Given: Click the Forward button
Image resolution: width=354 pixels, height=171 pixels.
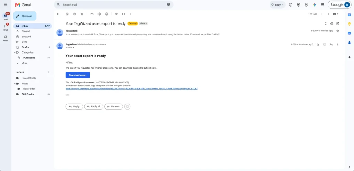Looking at the screenshot, I should pos(114,106).
